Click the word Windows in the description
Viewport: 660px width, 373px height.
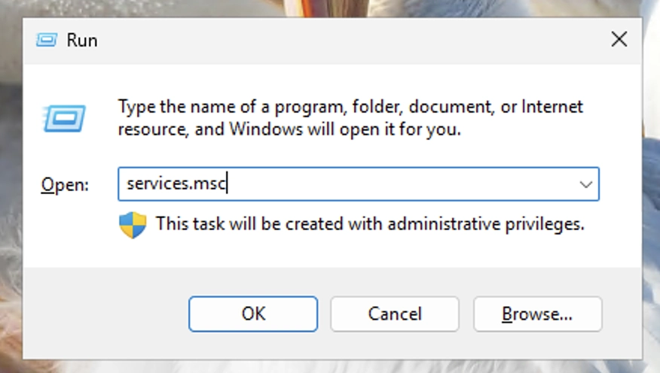[266, 129]
